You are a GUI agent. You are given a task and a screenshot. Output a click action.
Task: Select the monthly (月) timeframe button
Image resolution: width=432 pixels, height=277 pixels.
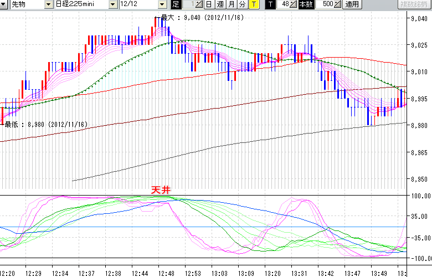click(x=231, y=4)
